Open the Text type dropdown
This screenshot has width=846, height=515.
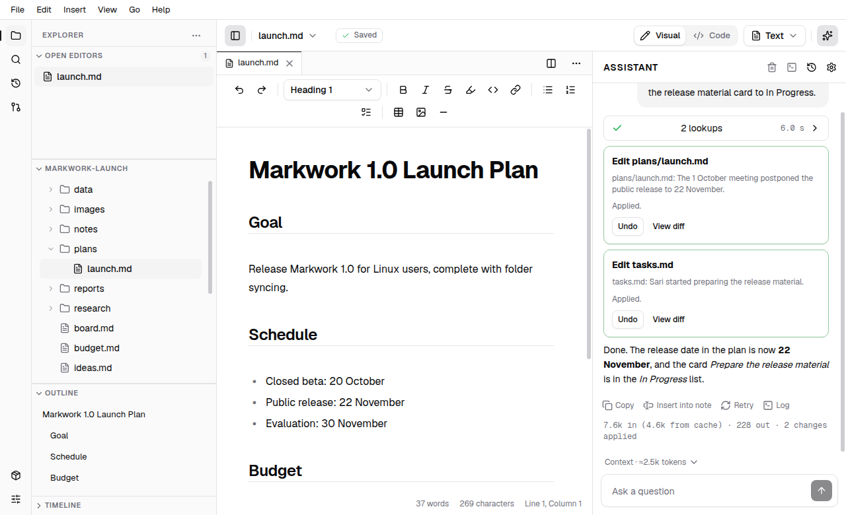coord(775,36)
